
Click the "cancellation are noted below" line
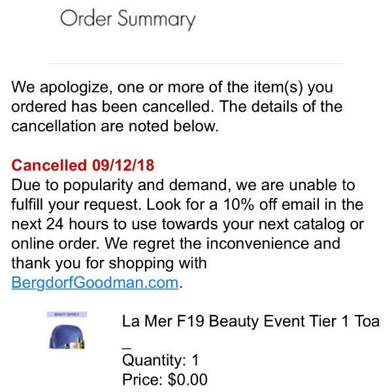tap(115, 126)
